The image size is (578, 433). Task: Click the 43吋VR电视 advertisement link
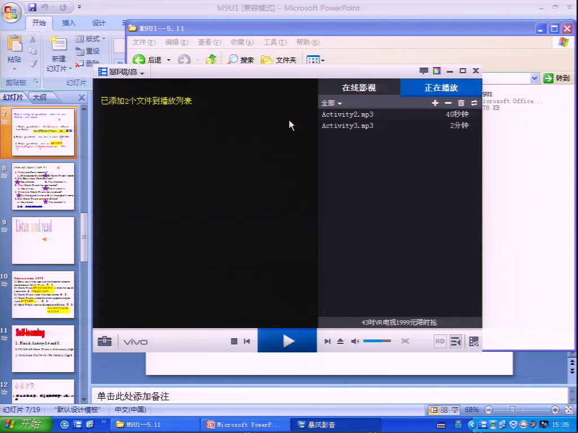tap(399, 322)
